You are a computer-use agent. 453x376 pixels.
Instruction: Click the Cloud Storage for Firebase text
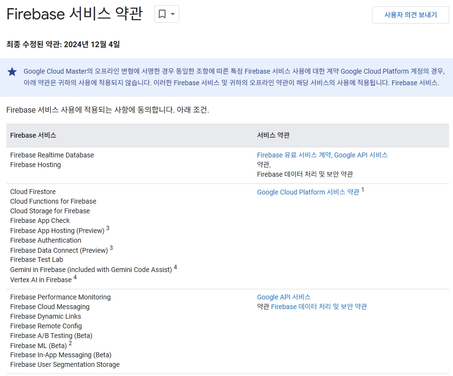click(x=50, y=211)
